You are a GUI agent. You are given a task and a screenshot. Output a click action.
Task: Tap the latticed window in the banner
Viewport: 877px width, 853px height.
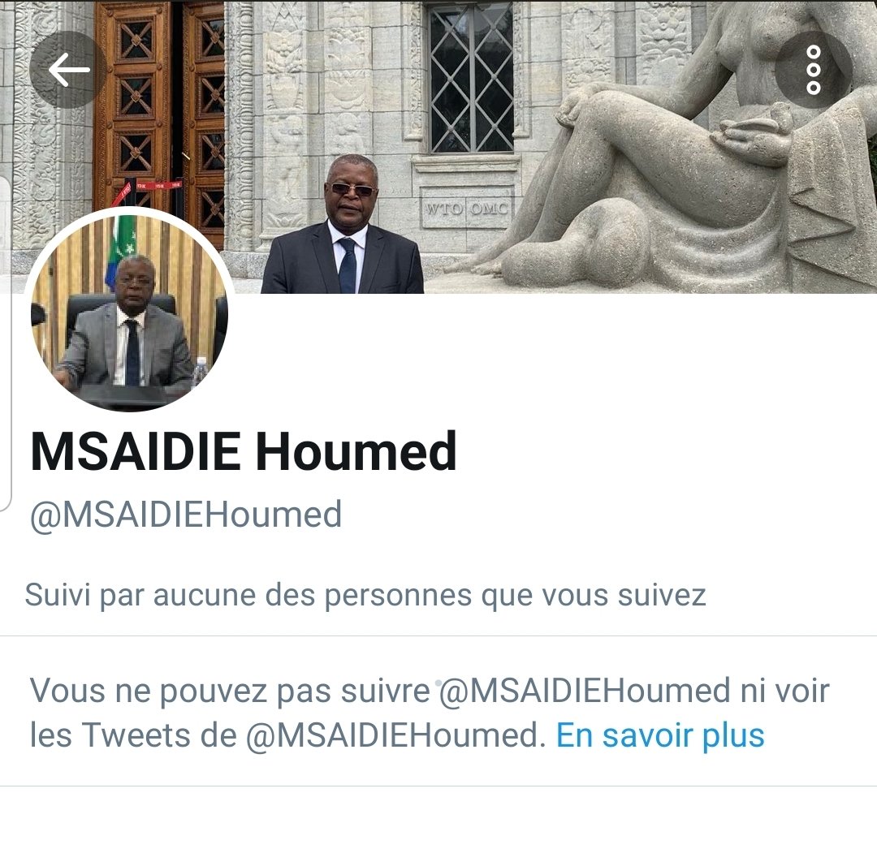click(471, 78)
